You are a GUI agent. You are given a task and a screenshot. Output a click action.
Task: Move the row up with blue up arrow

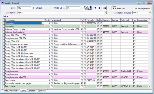tap(95, 8)
